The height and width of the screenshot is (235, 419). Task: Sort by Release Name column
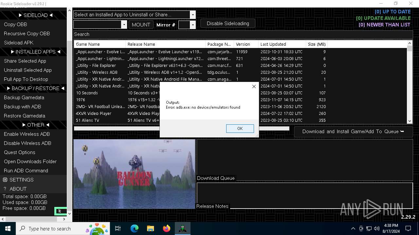click(165, 44)
